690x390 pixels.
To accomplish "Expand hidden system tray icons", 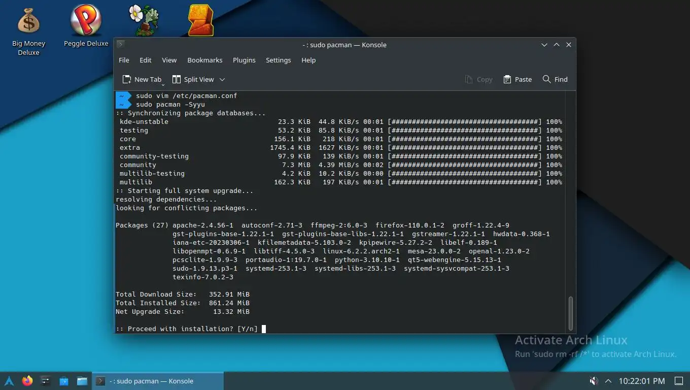I will click(x=608, y=381).
